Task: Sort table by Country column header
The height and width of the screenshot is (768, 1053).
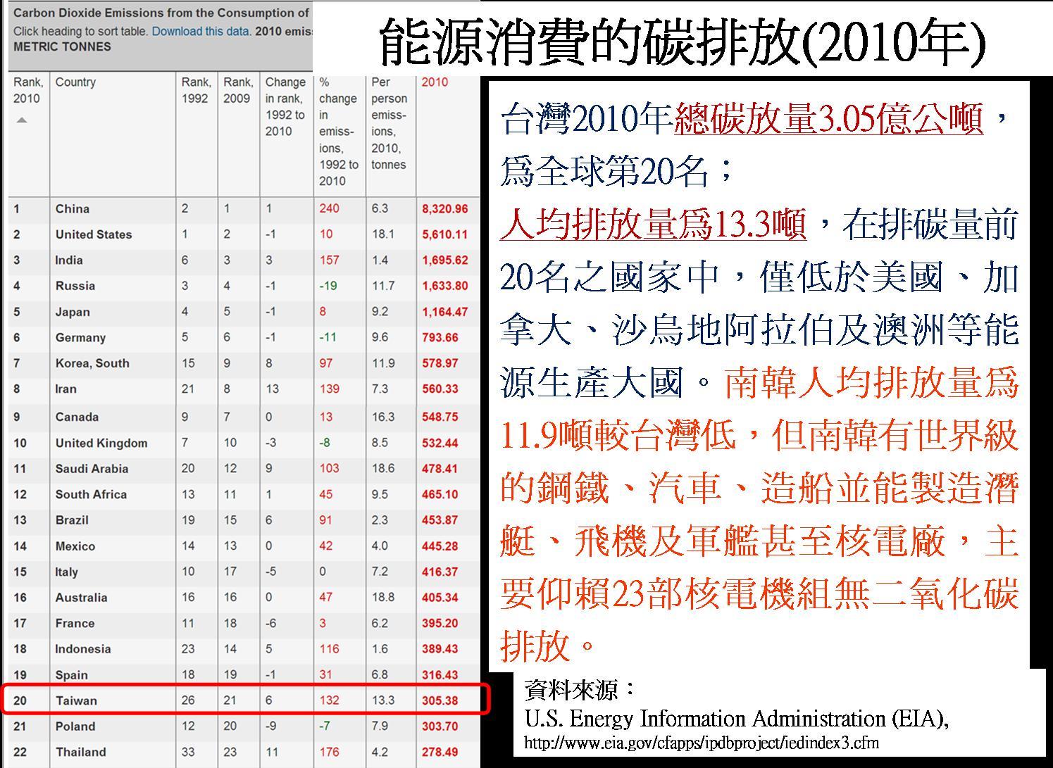Action: click(x=75, y=82)
